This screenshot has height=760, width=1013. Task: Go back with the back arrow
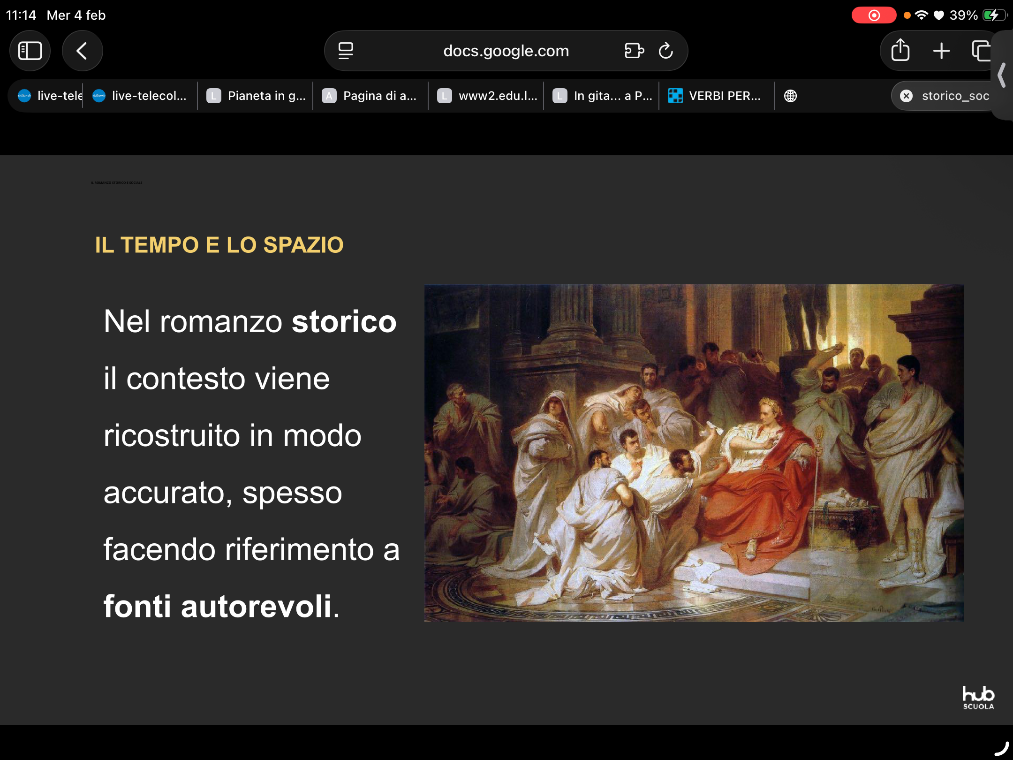(x=82, y=51)
